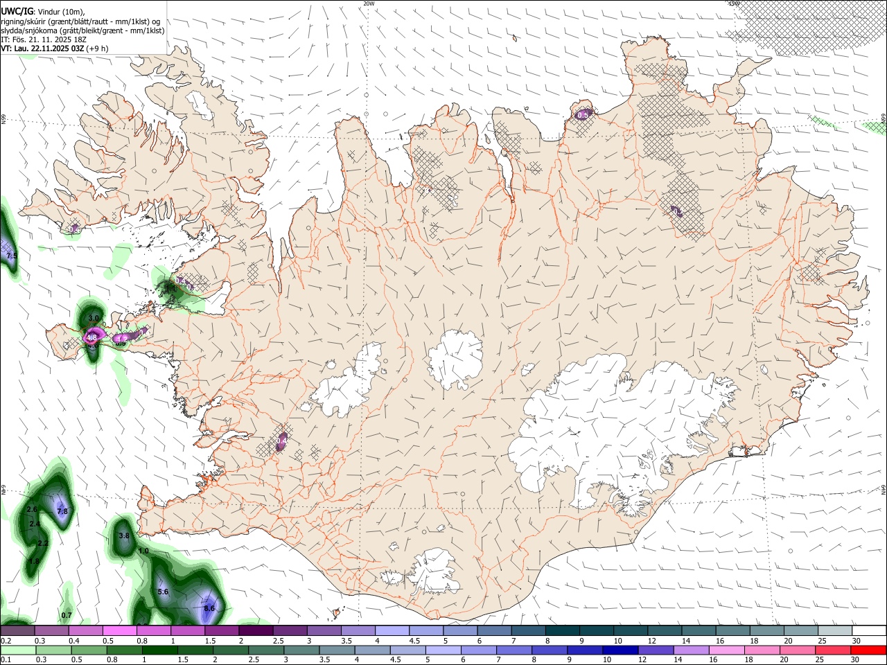This screenshot has width=887, height=665.
Task: Click the 2.4 precipitation value label
Action: tap(35, 524)
